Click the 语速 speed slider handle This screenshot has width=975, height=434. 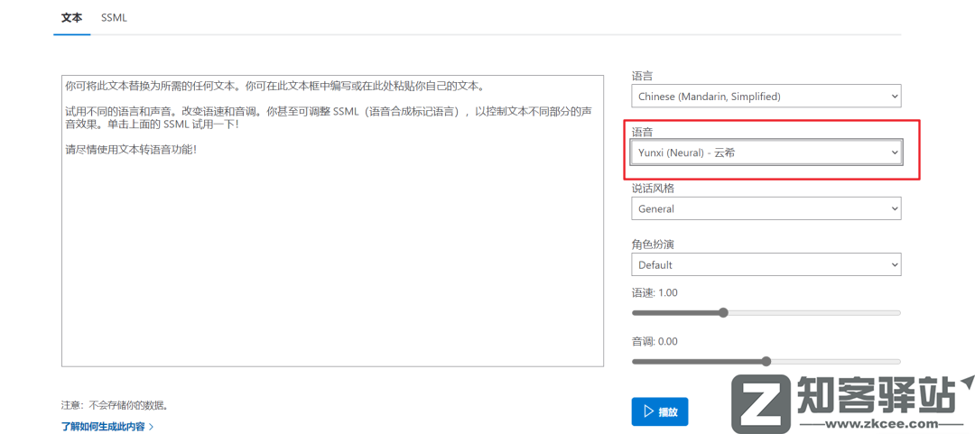pos(723,313)
